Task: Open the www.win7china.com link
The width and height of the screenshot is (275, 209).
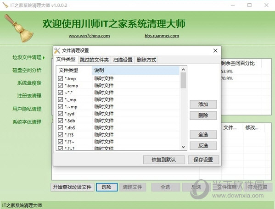Action: pos(89,36)
